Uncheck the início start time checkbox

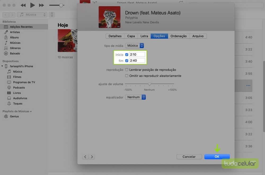(x=127, y=55)
